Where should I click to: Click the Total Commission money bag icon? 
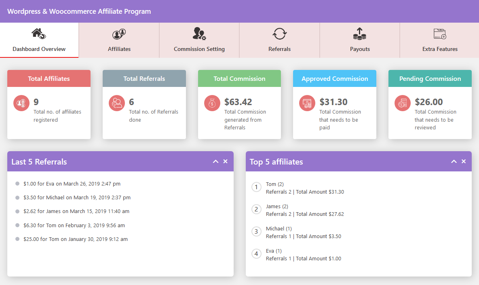[x=212, y=103]
